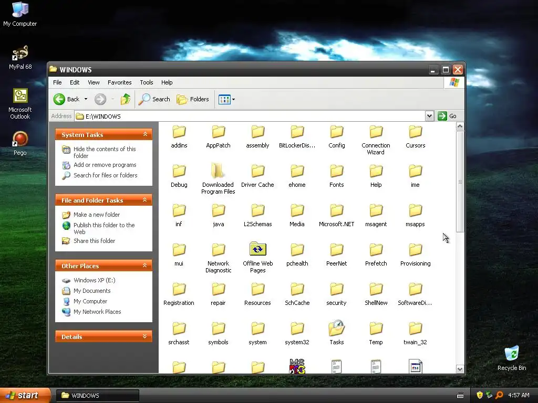This screenshot has width=538, height=403.
Task: Select the twain_32 folder
Action: (415, 333)
